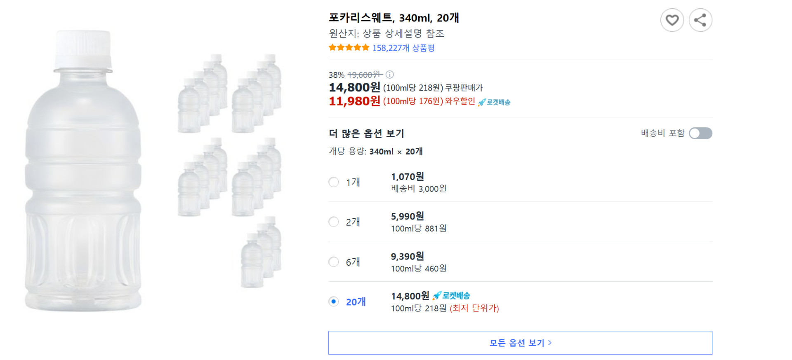Click the orange five-star rating

[x=349, y=47]
